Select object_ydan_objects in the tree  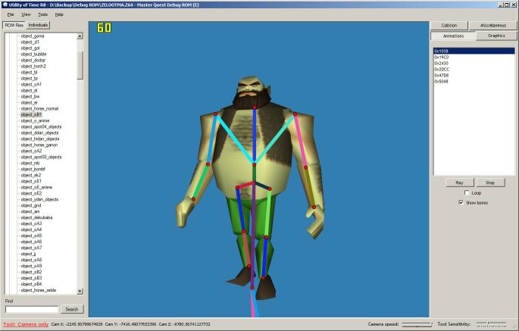[x=39, y=199]
